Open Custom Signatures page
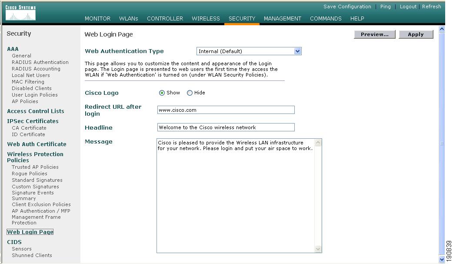The width and height of the screenshot is (453, 264). pyautogui.click(x=35, y=187)
